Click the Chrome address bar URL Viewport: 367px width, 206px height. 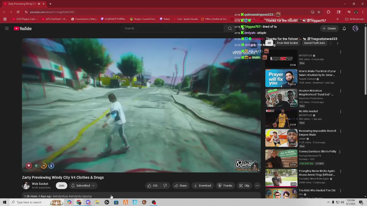point(52,12)
